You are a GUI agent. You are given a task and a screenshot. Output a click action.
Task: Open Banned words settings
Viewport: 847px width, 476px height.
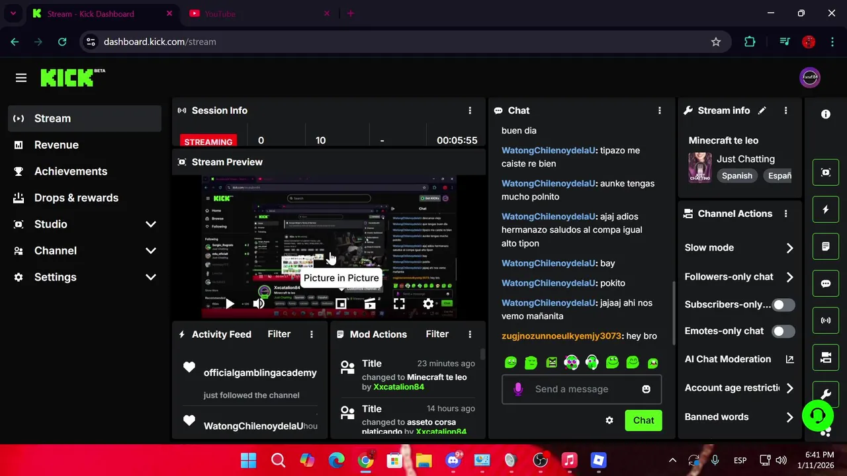click(739, 417)
